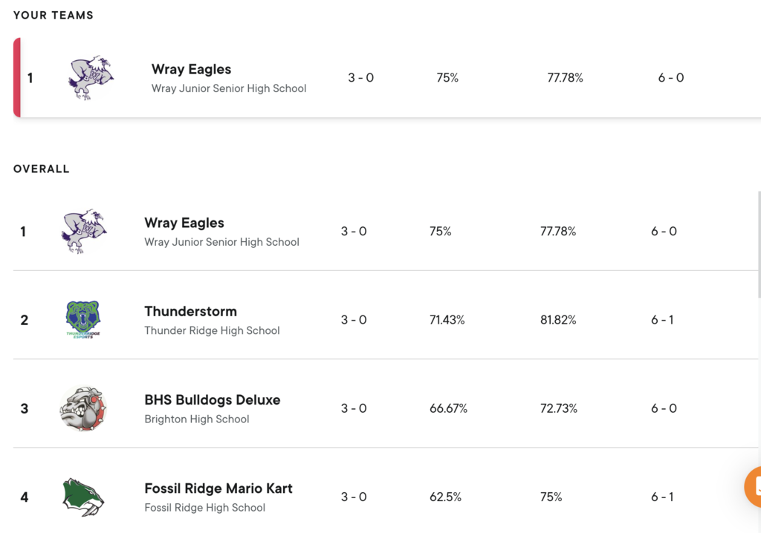Click Fossil Ridge Mario Kart 62.5% value

445,497
